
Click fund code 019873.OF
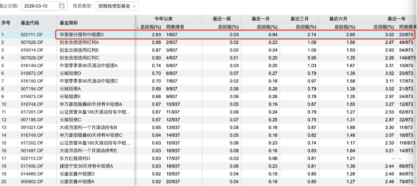pyautogui.click(x=32, y=96)
